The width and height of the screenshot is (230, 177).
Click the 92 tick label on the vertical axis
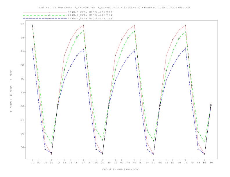click(22, 24)
